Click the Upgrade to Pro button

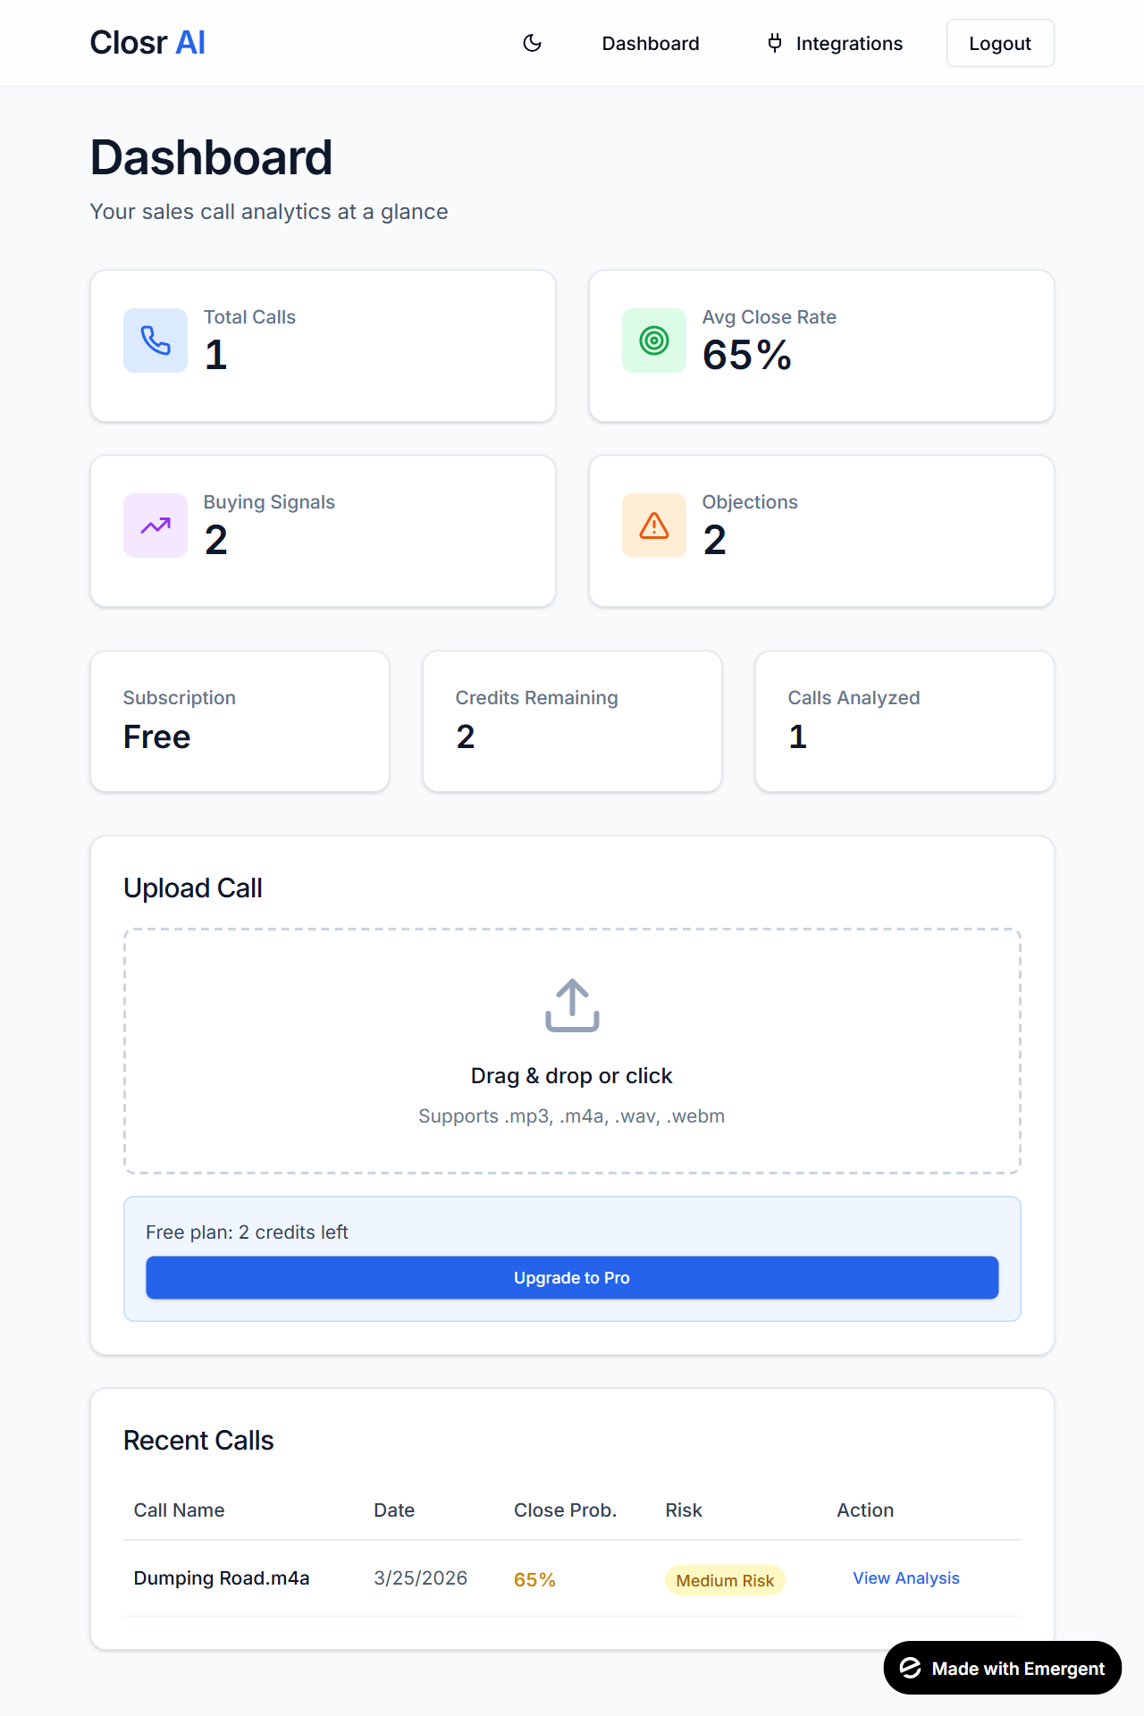tap(572, 1278)
